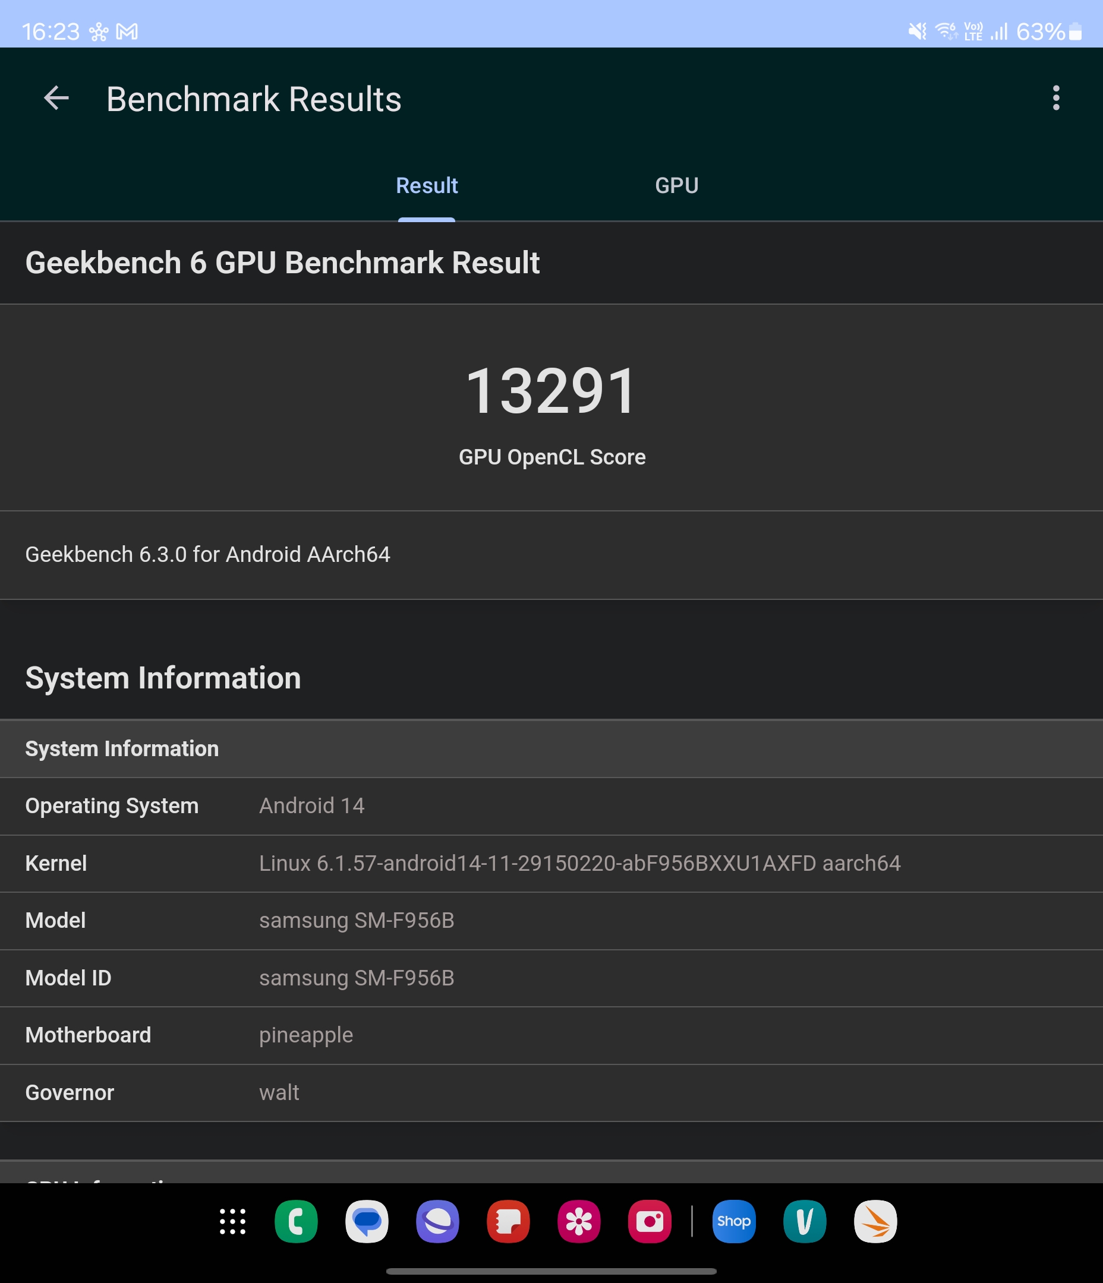Tap the GPU OpenCL Score label

click(551, 457)
